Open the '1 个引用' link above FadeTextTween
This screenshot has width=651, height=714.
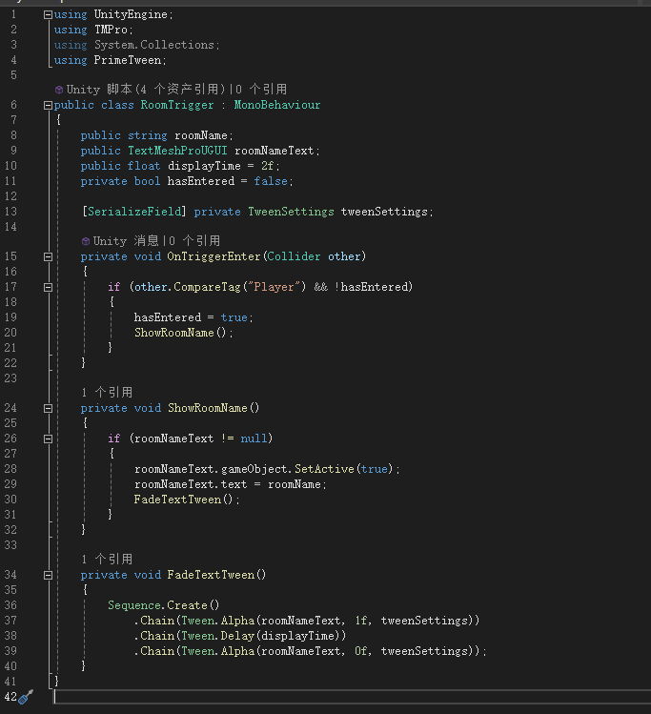pyautogui.click(x=107, y=560)
